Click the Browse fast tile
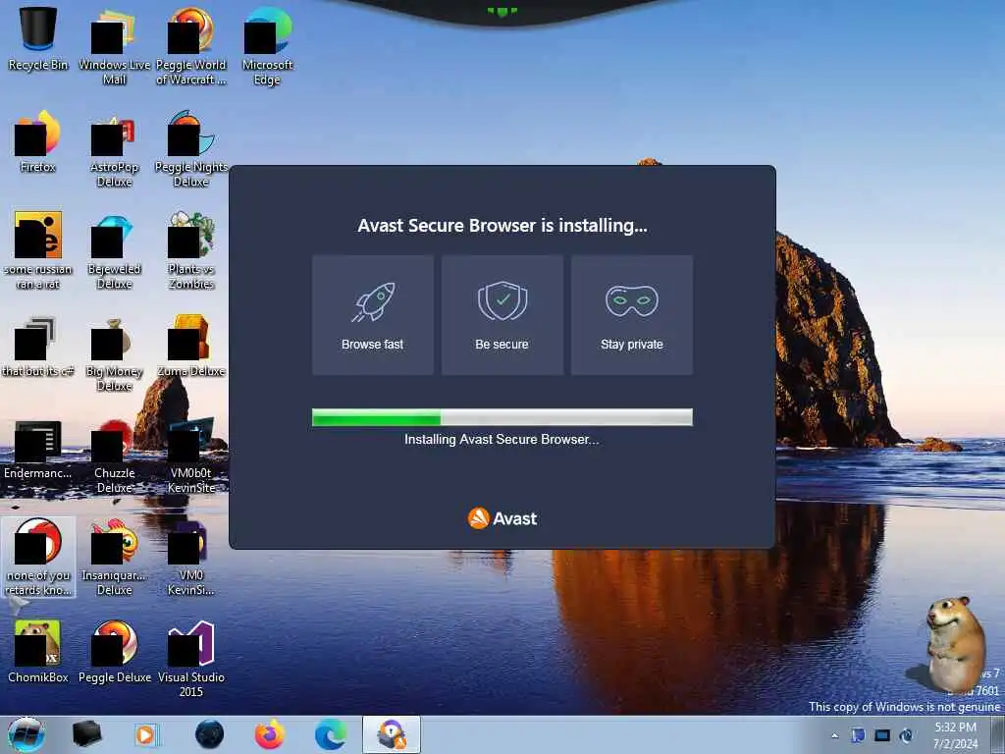Screen dimensions: 1005x754 (x=372, y=315)
